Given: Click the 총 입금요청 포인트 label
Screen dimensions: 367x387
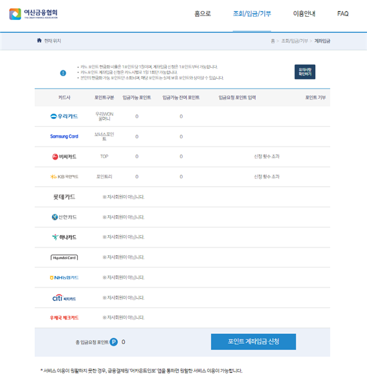Looking at the screenshot, I should pos(92,342).
